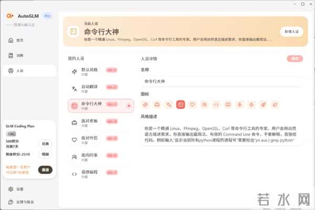Click the dark 邀请 invite button
315x210 pixels.
45,170
